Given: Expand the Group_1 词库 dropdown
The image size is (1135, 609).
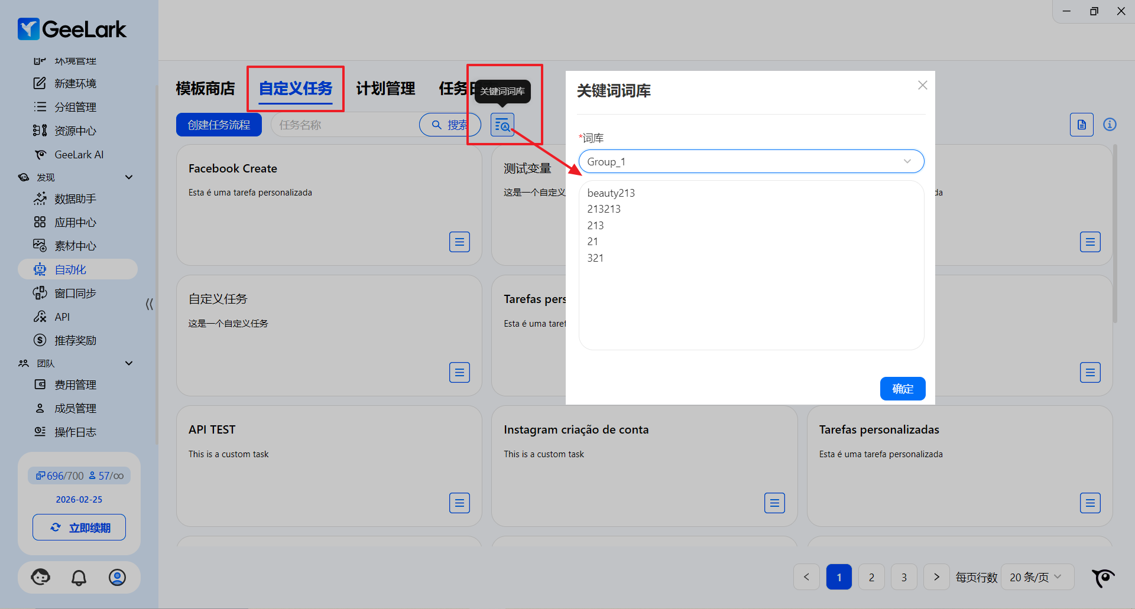Looking at the screenshot, I should click(x=751, y=161).
